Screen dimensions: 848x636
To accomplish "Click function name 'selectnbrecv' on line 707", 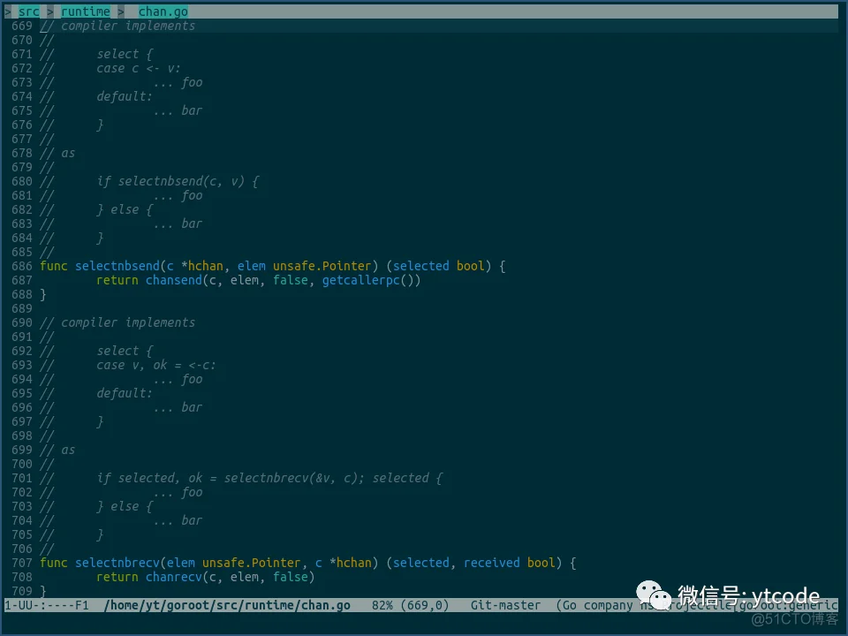I will [117, 563].
